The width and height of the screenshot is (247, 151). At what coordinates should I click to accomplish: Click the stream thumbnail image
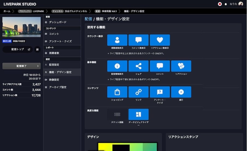coord(21,27)
